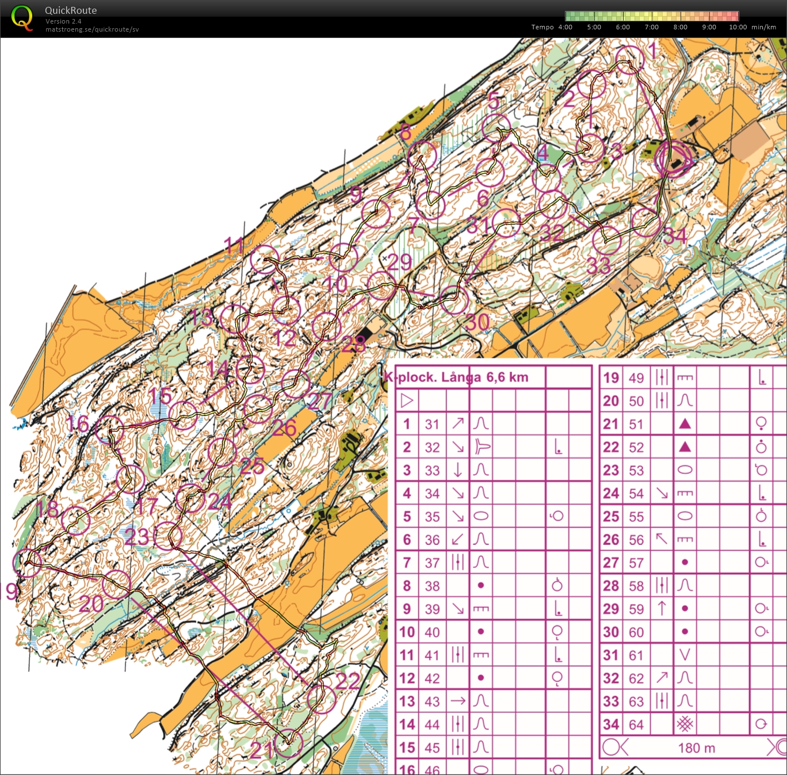Click the feature symbol in row 2
The width and height of the screenshot is (787, 775).
click(x=482, y=447)
